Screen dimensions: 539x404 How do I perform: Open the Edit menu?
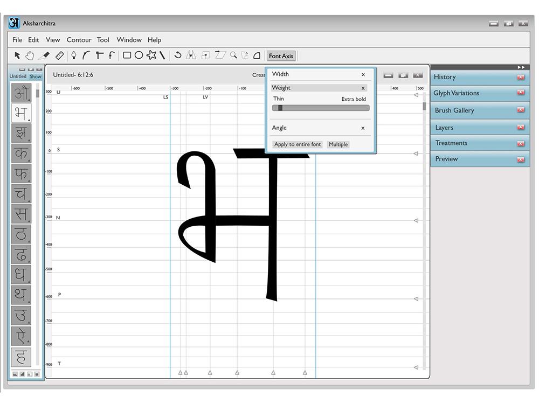33,40
